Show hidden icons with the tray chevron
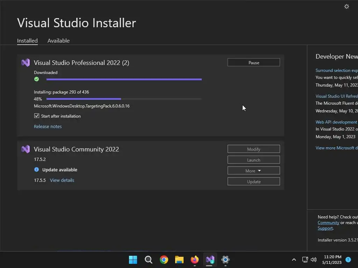358x268 pixels. click(x=294, y=260)
